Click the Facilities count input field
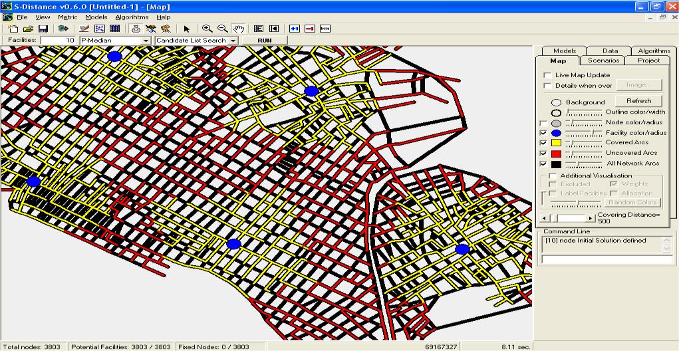Image resolution: width=679 pixels, height=351 pixels. pyautogui.click(x=59, y=41)
